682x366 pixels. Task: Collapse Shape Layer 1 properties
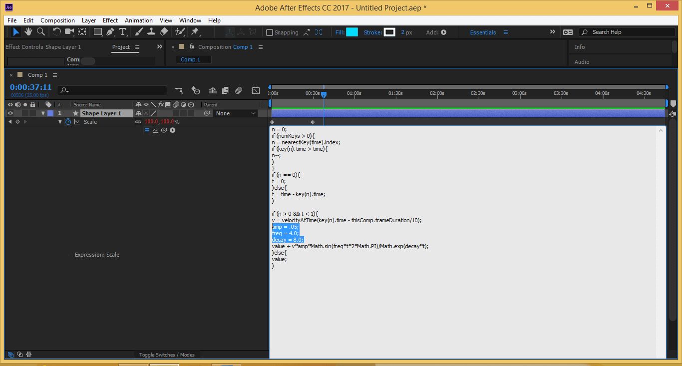click(x=43, y=113)
